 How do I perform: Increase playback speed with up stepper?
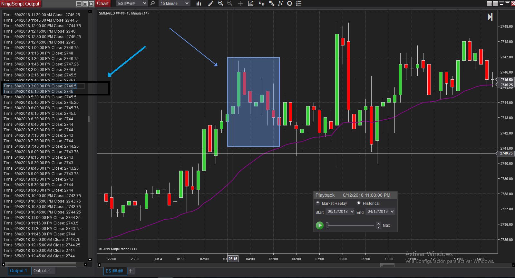tap(378, 223)
